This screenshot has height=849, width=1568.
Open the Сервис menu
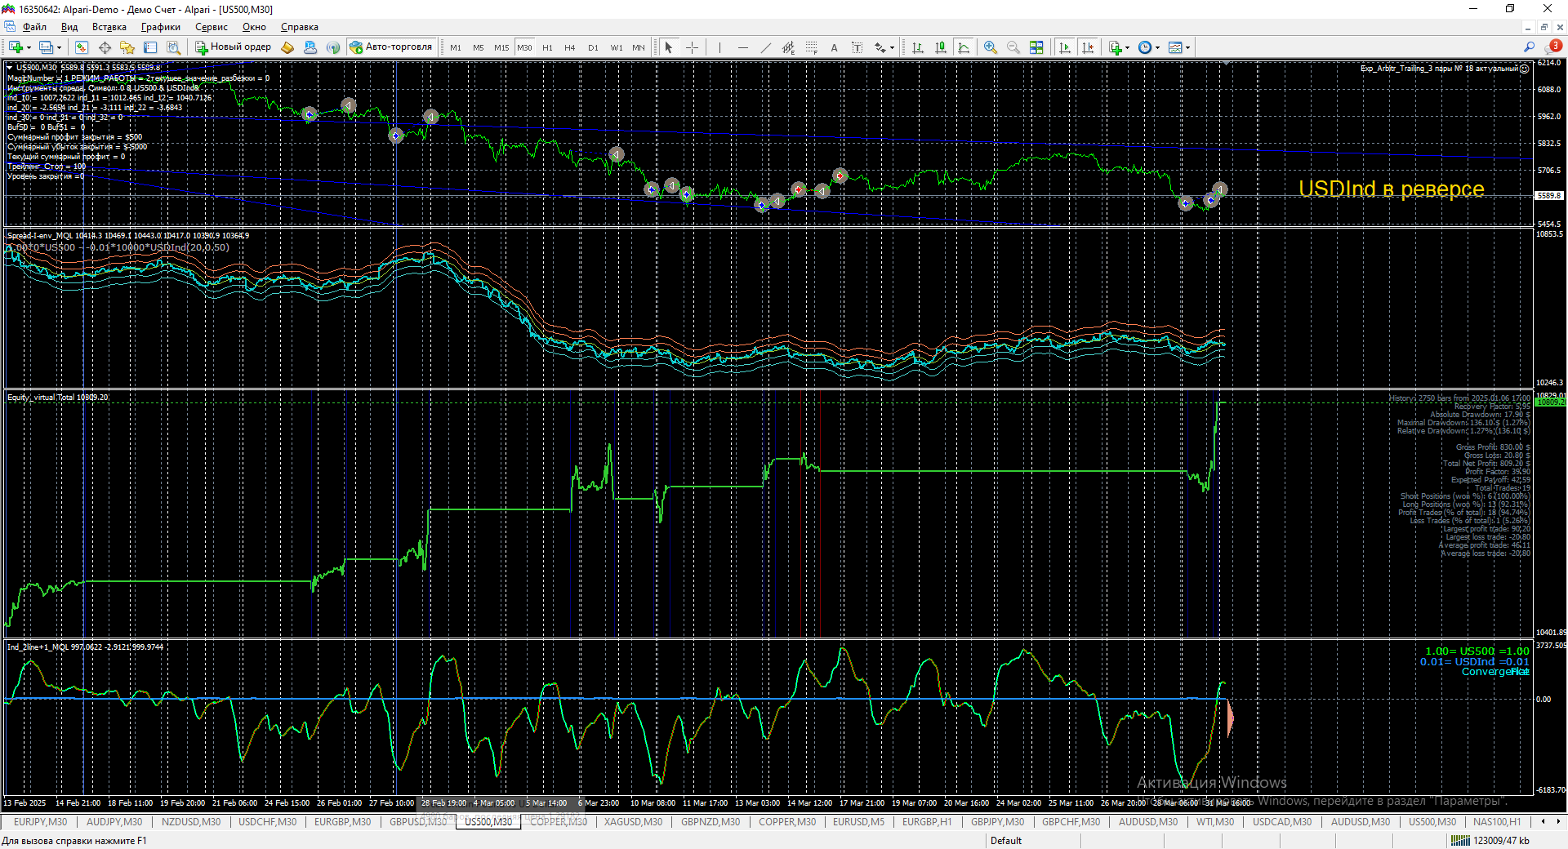(x=211, y=27)
